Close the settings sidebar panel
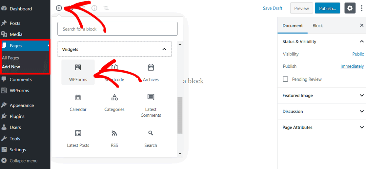The height and width of the screenshot is (169, 366). [x=362, y=25]
